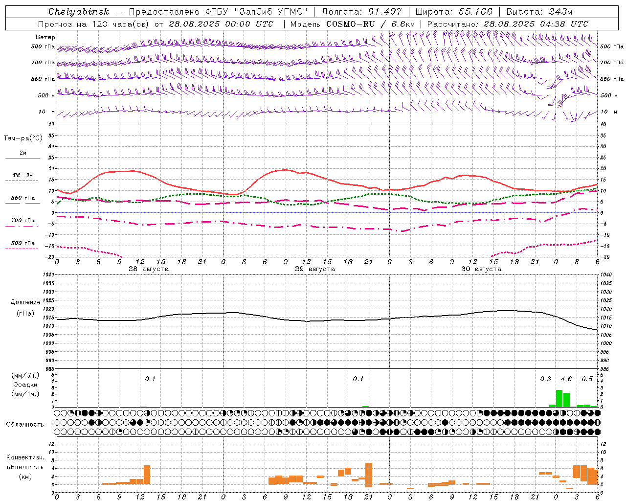
Task: Click the Высота: 243м elevation label
Action: (x=539, y=12)
